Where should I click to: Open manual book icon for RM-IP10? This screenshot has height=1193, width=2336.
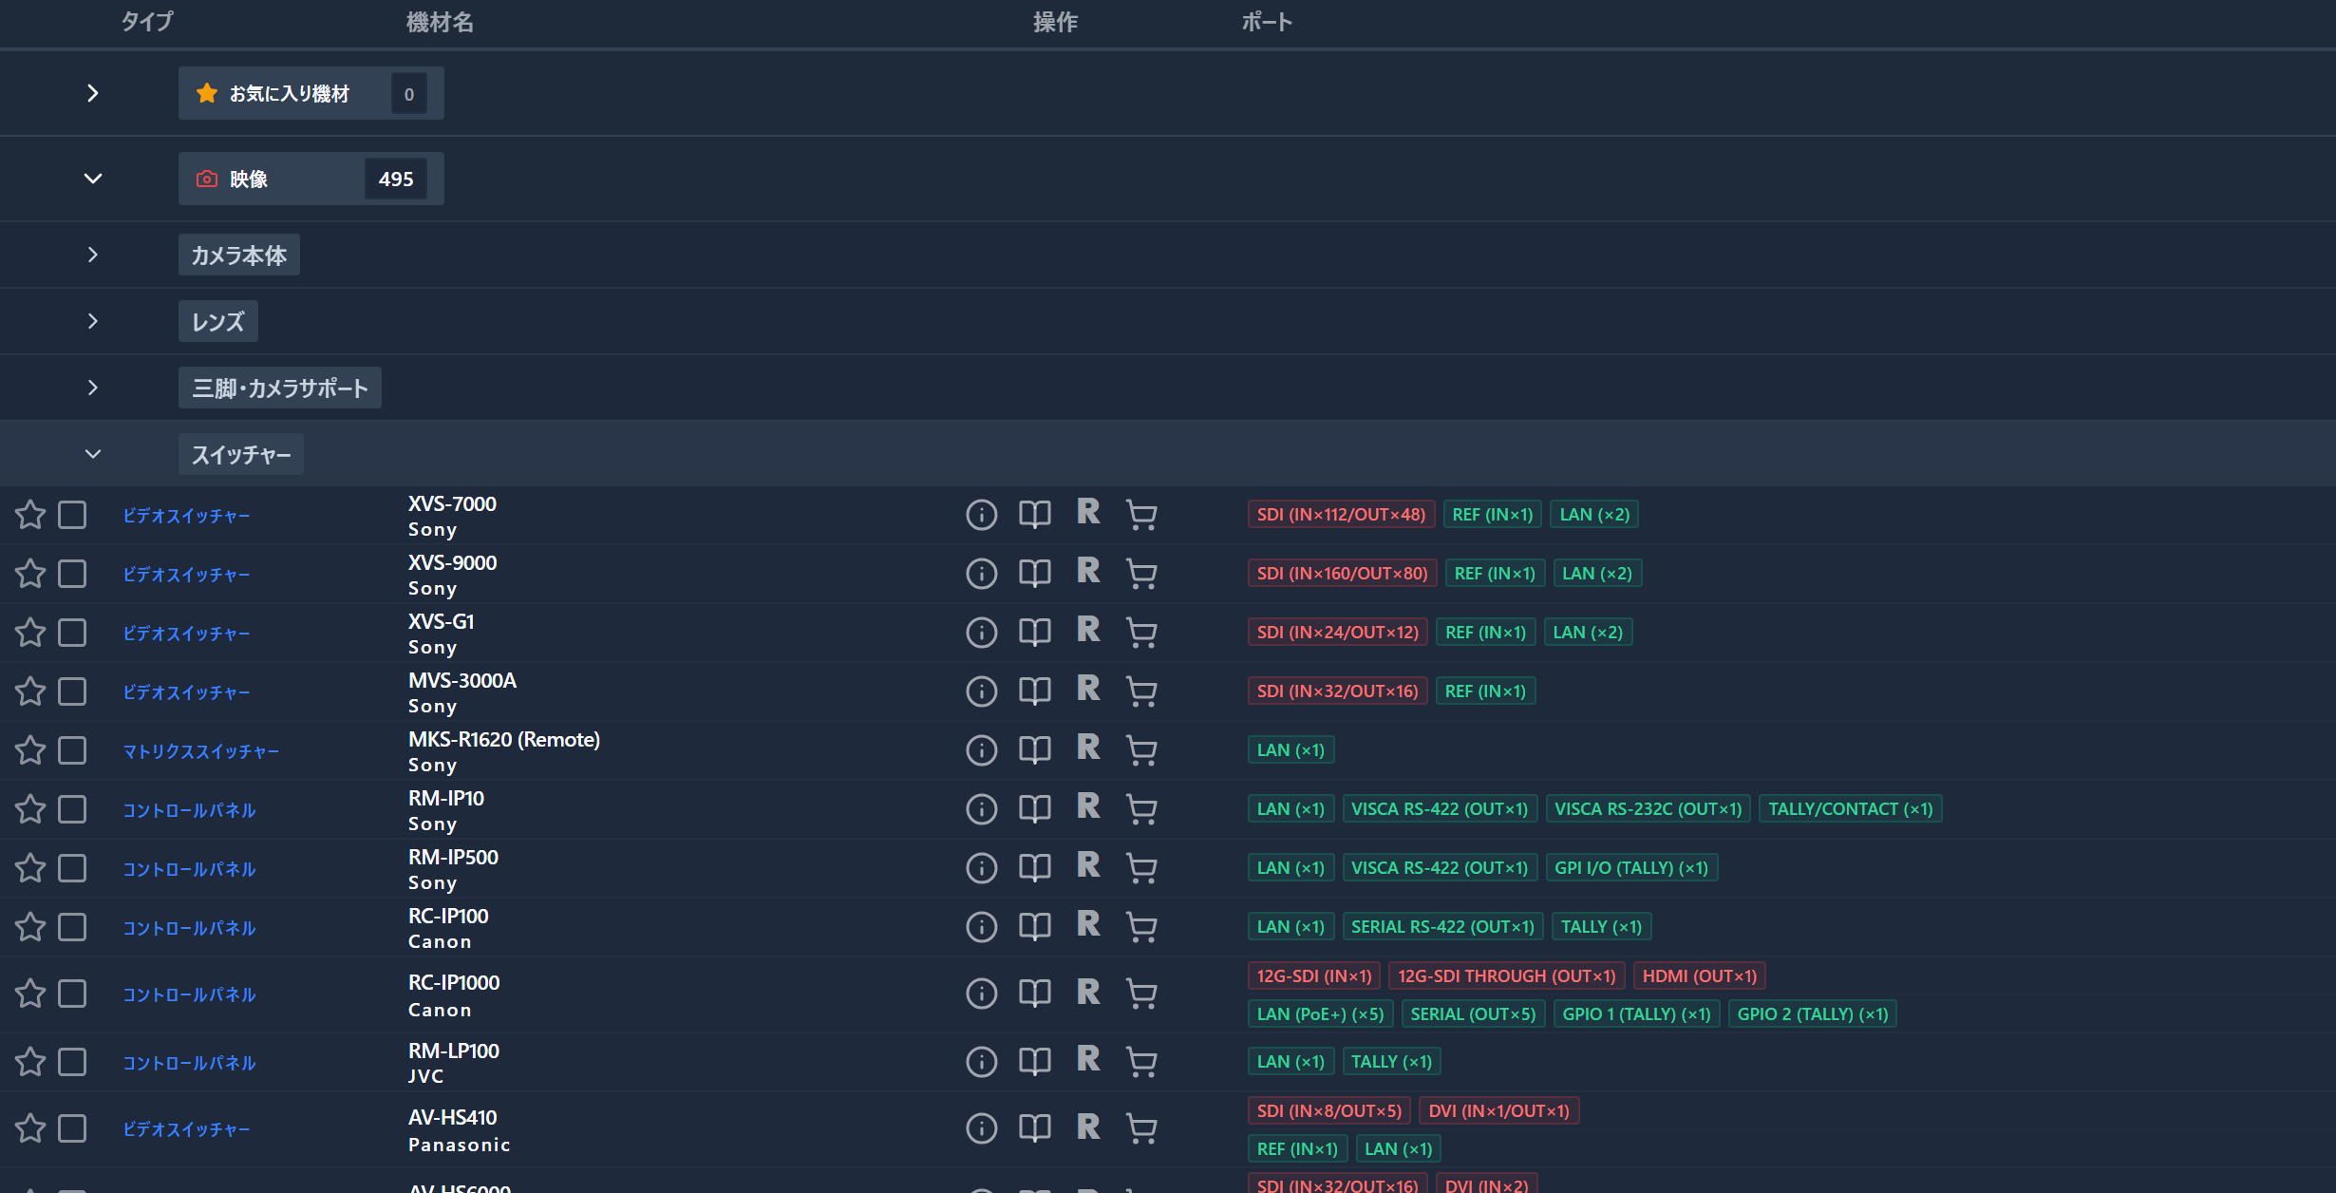pyautogui.click(x=1034, y=809)
